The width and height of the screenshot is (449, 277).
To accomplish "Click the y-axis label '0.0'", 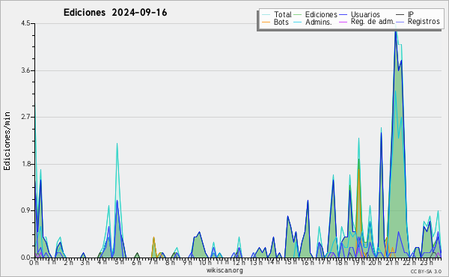I will coord(25,258).
